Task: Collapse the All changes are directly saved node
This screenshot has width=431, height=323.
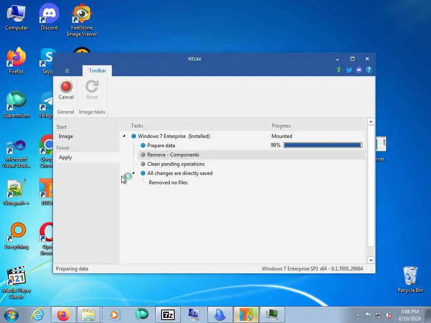Action: point(133,173)
